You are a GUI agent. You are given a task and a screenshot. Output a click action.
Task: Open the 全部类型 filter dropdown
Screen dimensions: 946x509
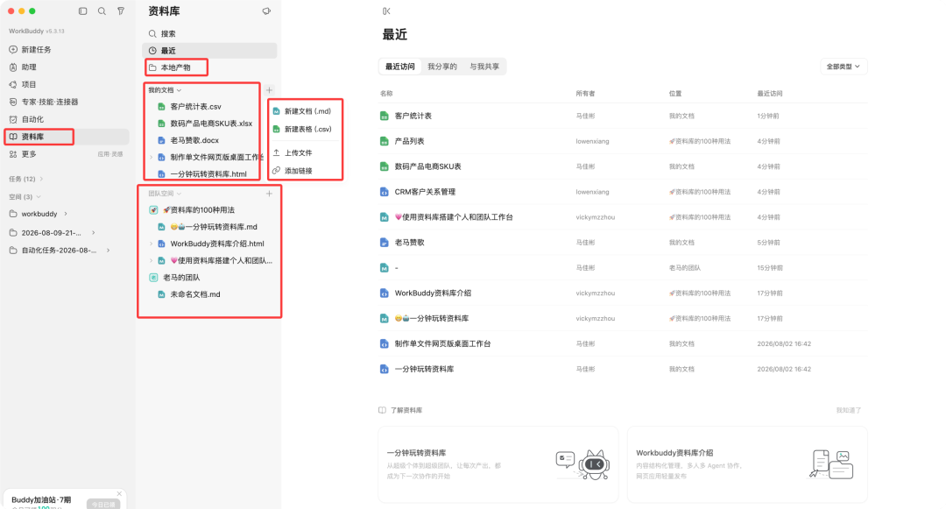[844, 67]
